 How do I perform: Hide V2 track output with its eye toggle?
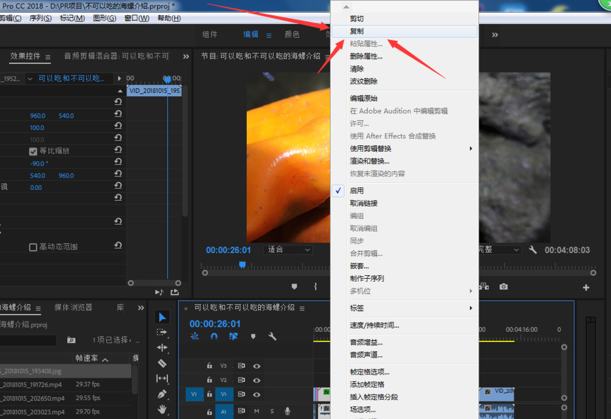(257, 379)
